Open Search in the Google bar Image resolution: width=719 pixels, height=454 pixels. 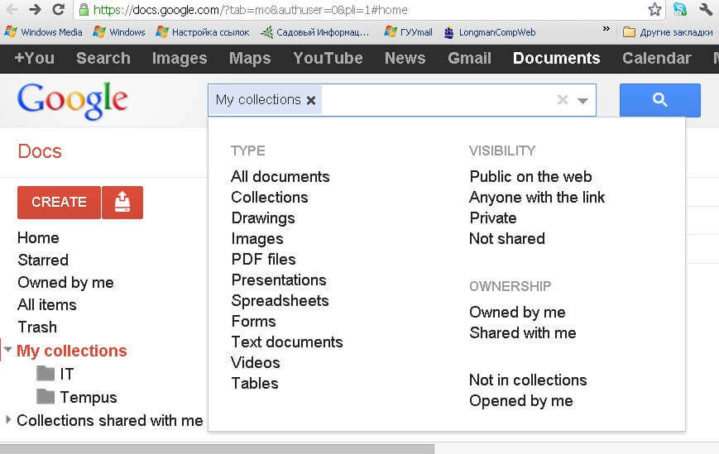[x=103, y=58]
